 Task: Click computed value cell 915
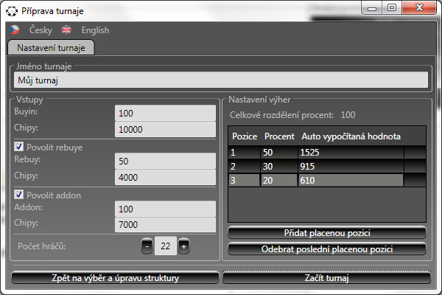point(351,166)
